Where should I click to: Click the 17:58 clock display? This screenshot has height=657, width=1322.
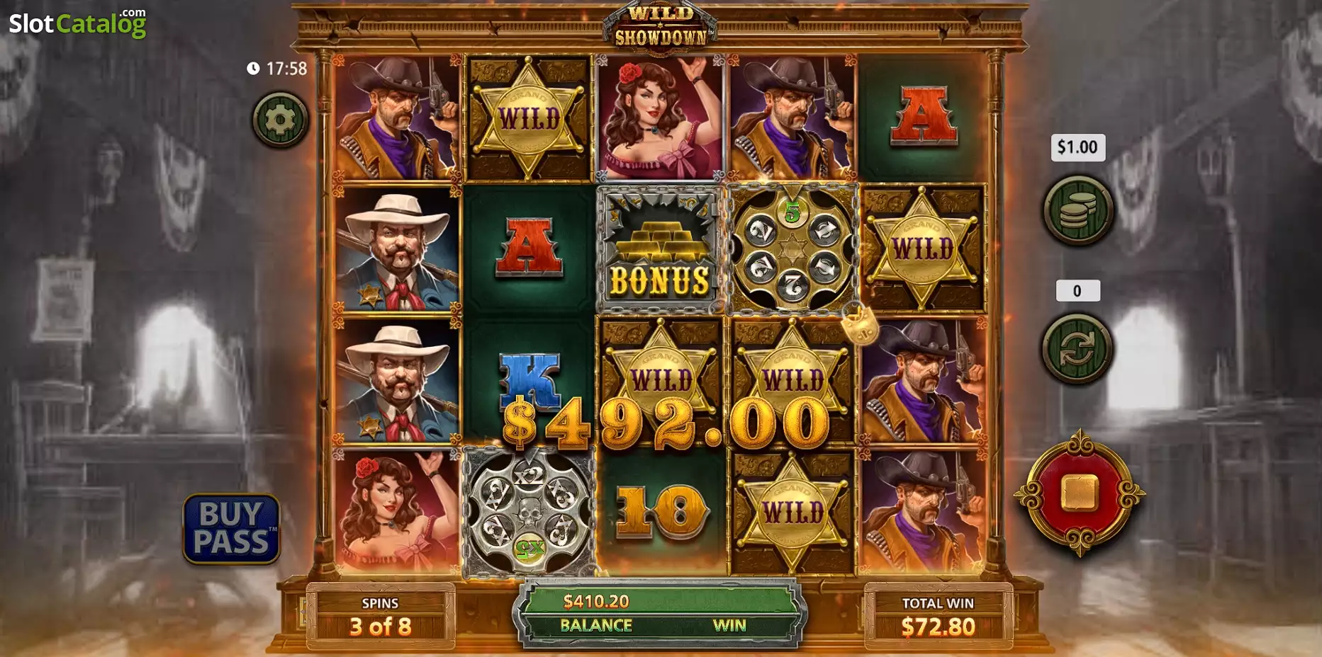point(277,69)
